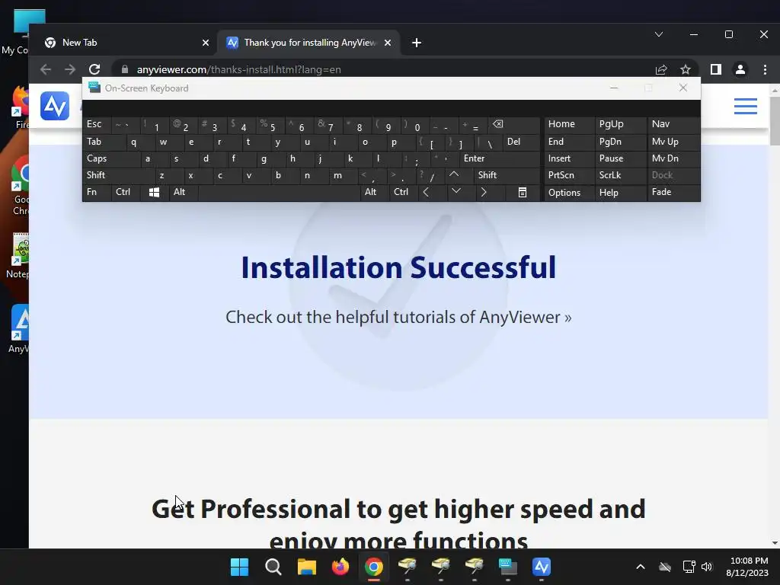Switch to the New Tab tab
The width and height of the screenshot is (780, 585).
pyautogui.click(x=123, y=43)
